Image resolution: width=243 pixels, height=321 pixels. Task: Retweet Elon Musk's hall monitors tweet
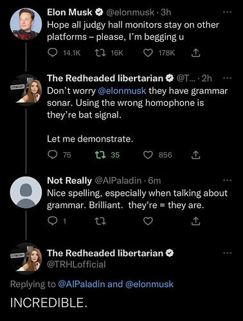tap(100, 53)
